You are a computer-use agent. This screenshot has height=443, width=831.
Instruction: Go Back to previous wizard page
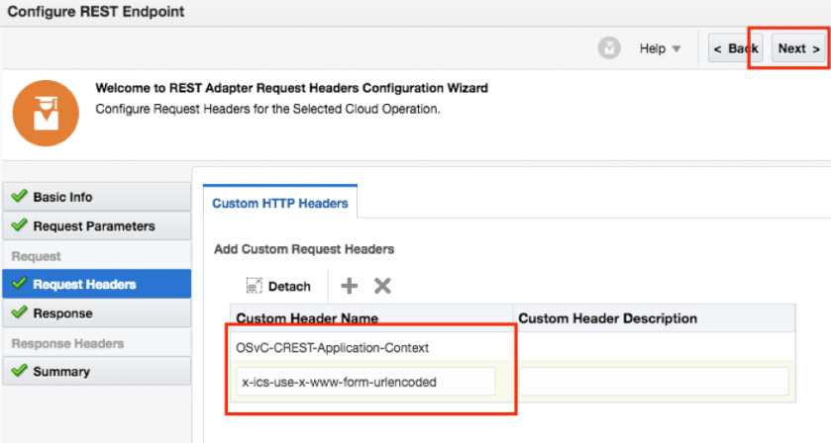[x=736, y=48]
